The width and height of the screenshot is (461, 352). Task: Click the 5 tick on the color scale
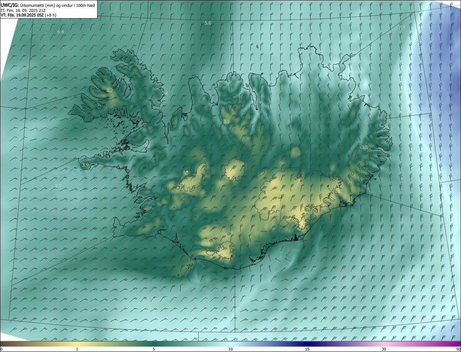coord(154,349)
